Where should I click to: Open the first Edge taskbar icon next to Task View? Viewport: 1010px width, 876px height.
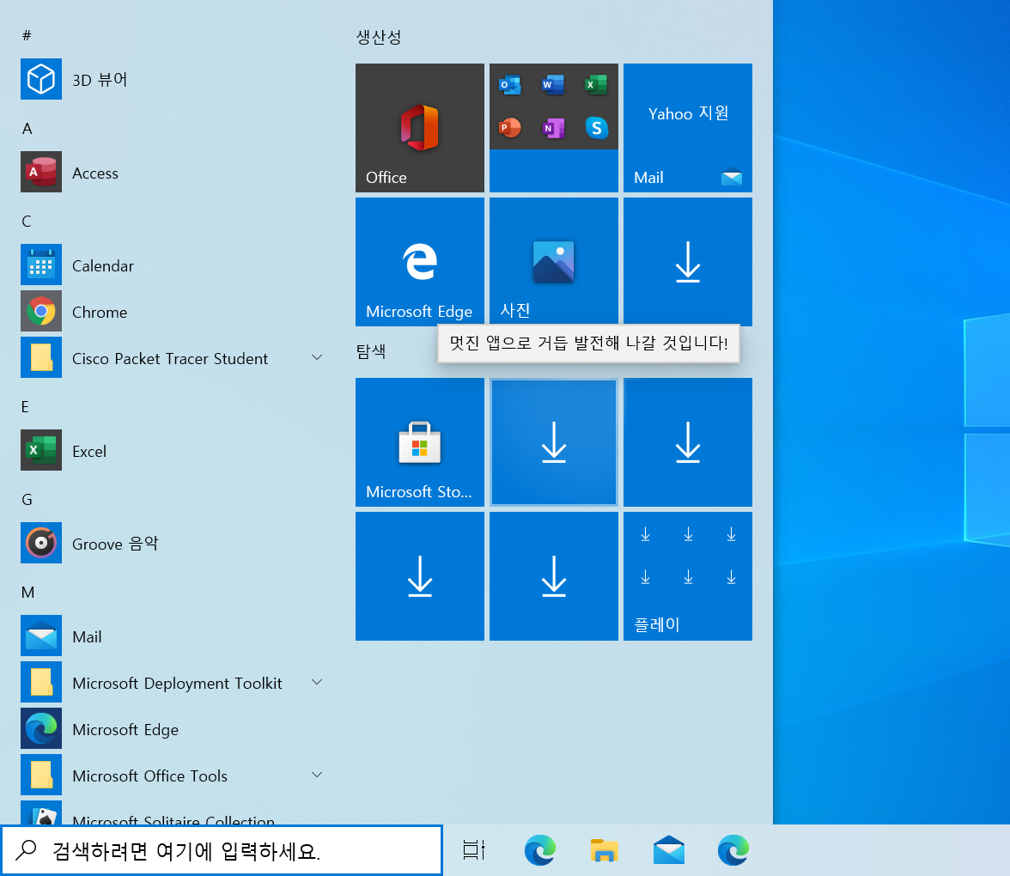point(539,850)
